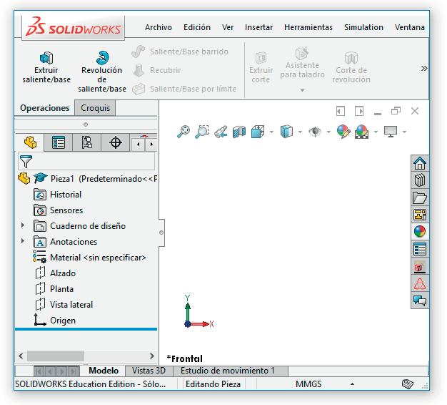The height and width of the screenshot is (405, 447).
Task: Select the Sensores folder
Action: click(x=58, y=210)
